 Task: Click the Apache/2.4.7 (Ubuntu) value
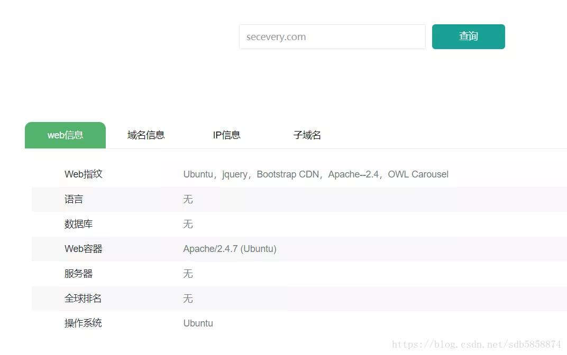point(230,248)
